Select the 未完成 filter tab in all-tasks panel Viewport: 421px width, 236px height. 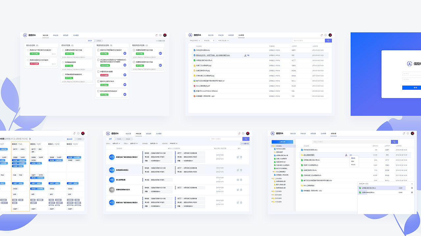[128, 139]
